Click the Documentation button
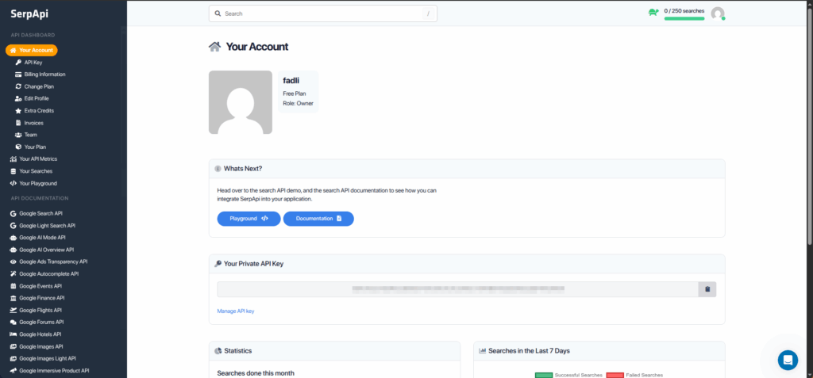This screenshot has height=378, width=813. tap(318, 219)
